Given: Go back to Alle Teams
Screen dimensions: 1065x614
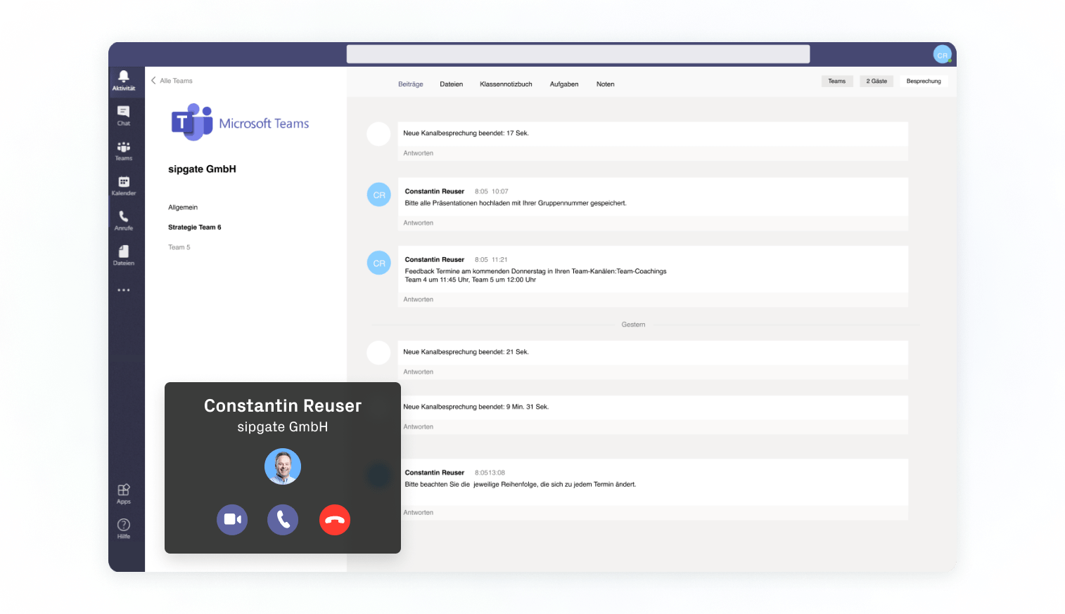Looking at the screenshot, I should point(172,81).
